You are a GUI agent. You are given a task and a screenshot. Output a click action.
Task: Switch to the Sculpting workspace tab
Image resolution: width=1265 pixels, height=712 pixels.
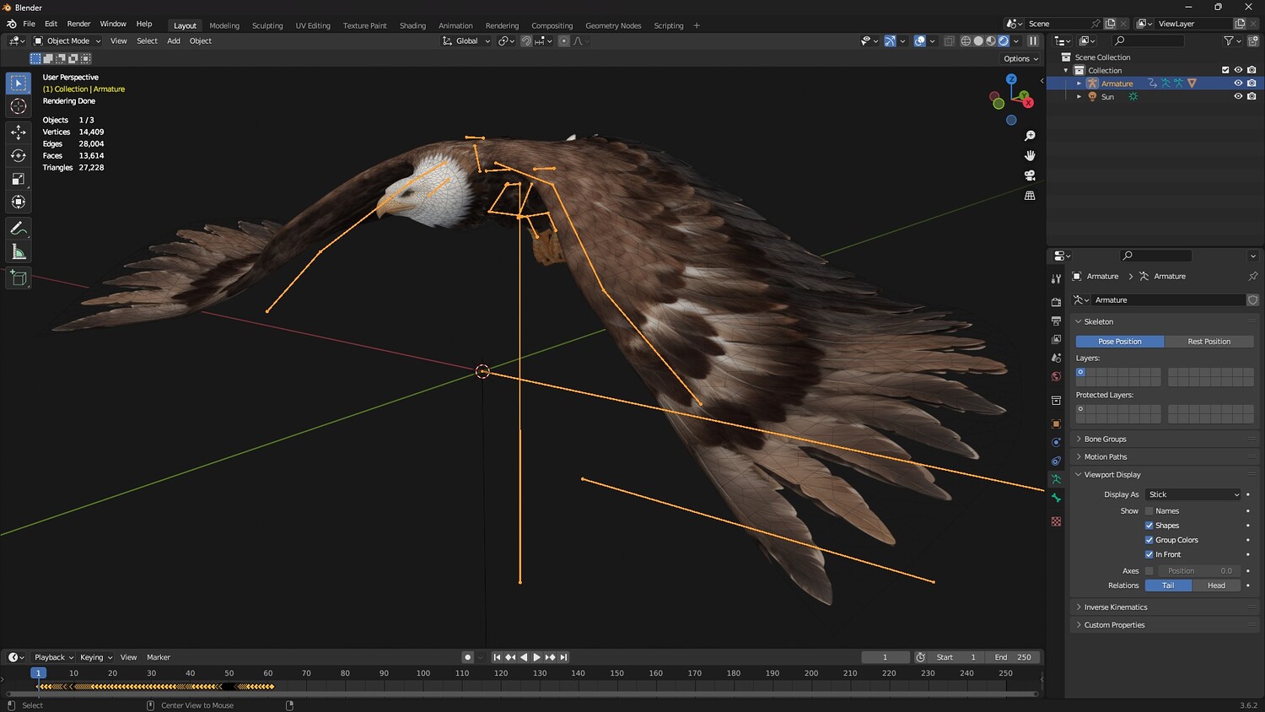pyautogui.click(x=267, y=25)
